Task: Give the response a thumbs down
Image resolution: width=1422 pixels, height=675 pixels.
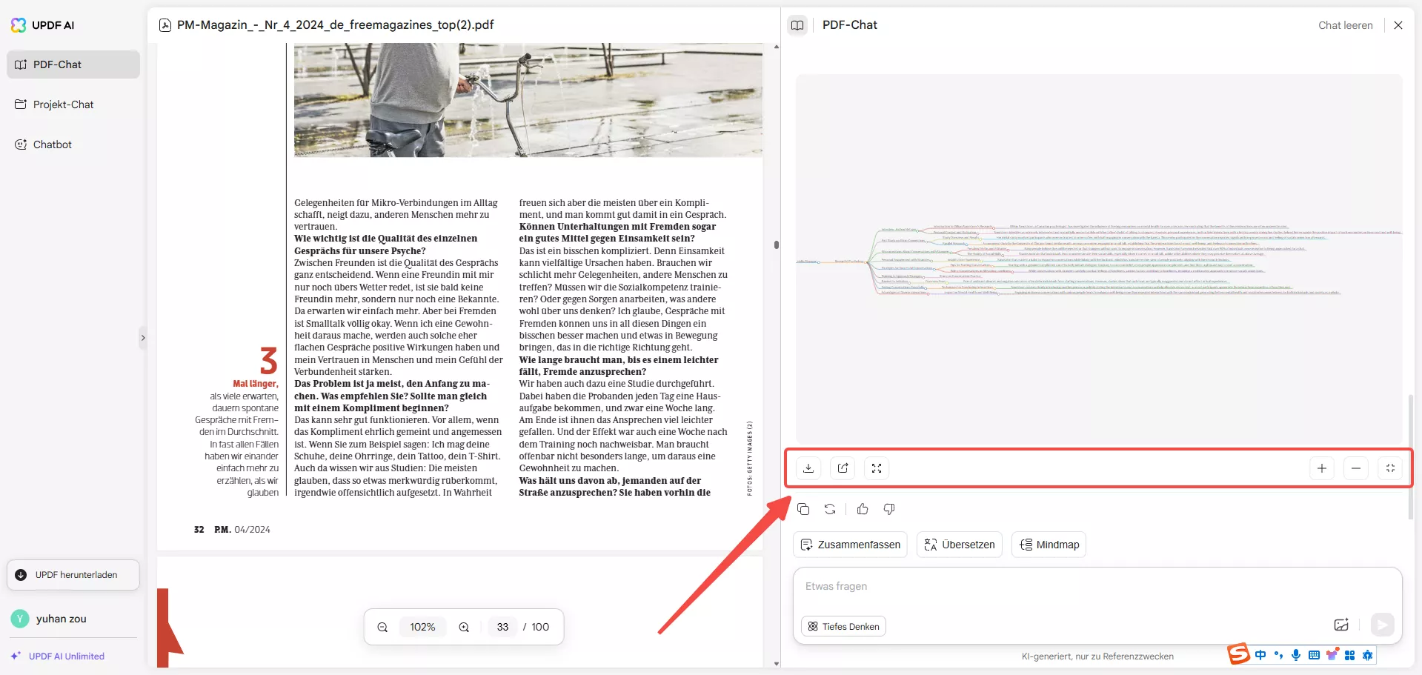Action: point(889,509)
